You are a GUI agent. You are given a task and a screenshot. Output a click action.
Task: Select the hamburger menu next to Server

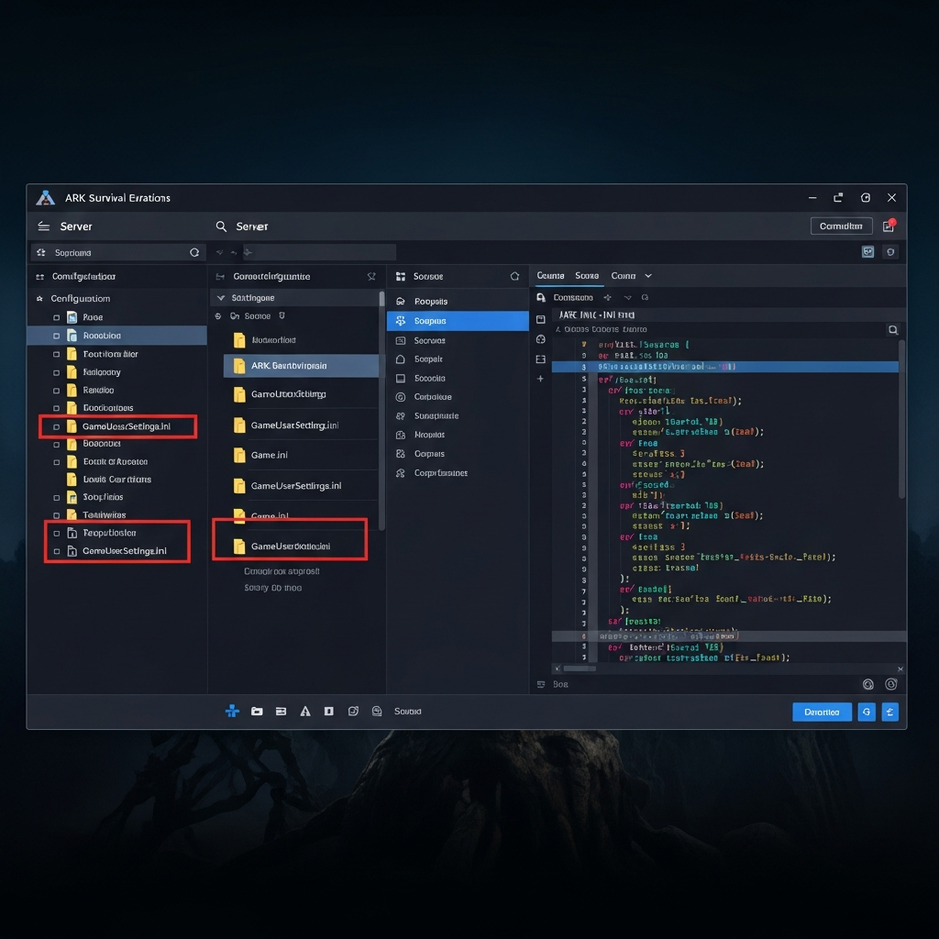pyautogui.click(x=43, y=226)
